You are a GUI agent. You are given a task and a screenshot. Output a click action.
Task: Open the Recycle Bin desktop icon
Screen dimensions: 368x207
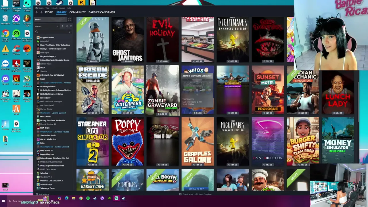(5, 20)
